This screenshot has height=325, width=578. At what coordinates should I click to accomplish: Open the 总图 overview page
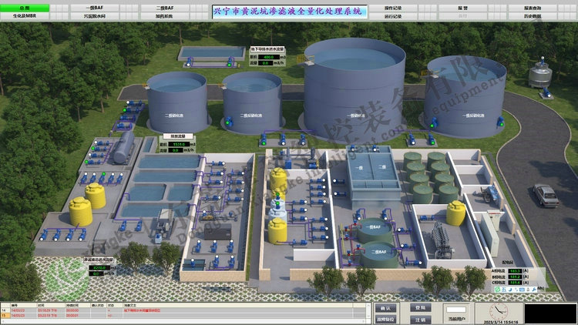(x=25, y=8)
